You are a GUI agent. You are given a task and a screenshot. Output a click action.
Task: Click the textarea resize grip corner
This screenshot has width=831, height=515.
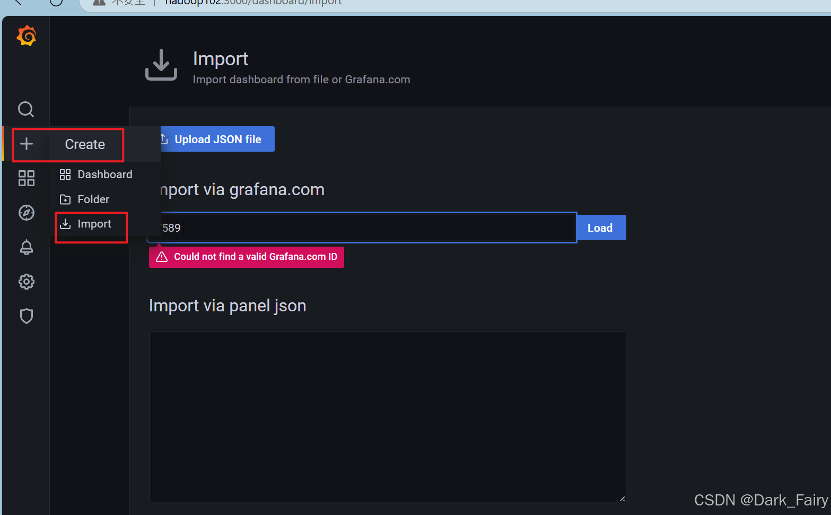pyautogui.click(x=622, y=498)
